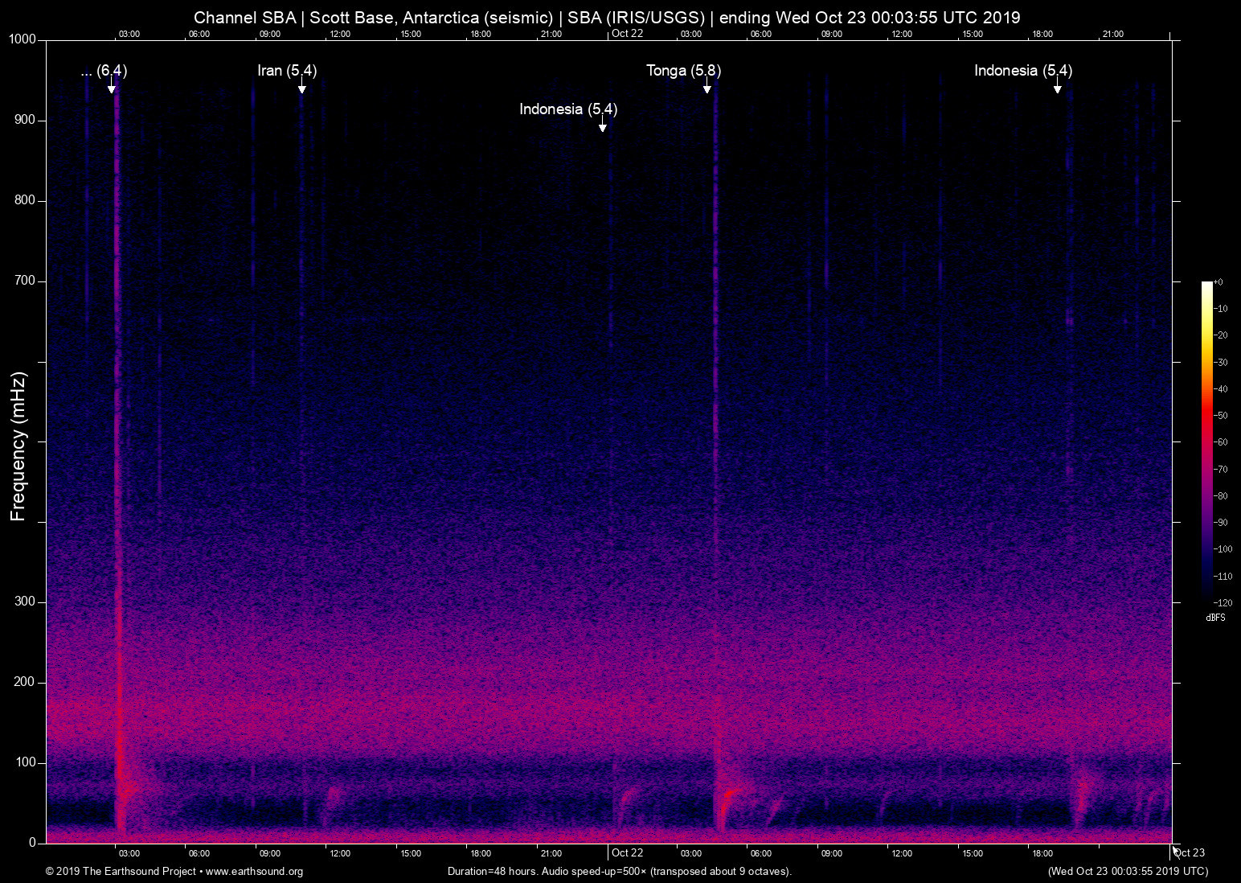This screenshot has height=883, width=1241.
Task: Click the 03:00 tick label on bottom axis
Action: pyautogui.click(x=129, y=852)
